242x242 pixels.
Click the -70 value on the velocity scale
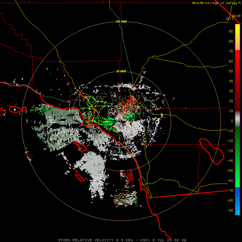tap(230, 191)
